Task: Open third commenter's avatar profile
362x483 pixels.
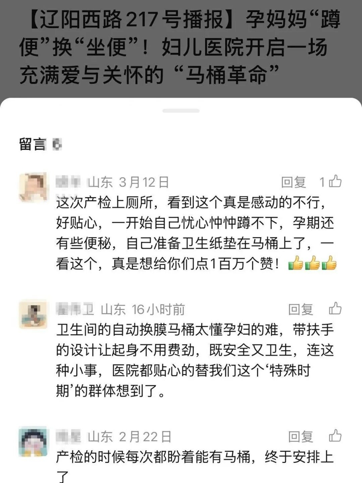Action: (33, 440)
